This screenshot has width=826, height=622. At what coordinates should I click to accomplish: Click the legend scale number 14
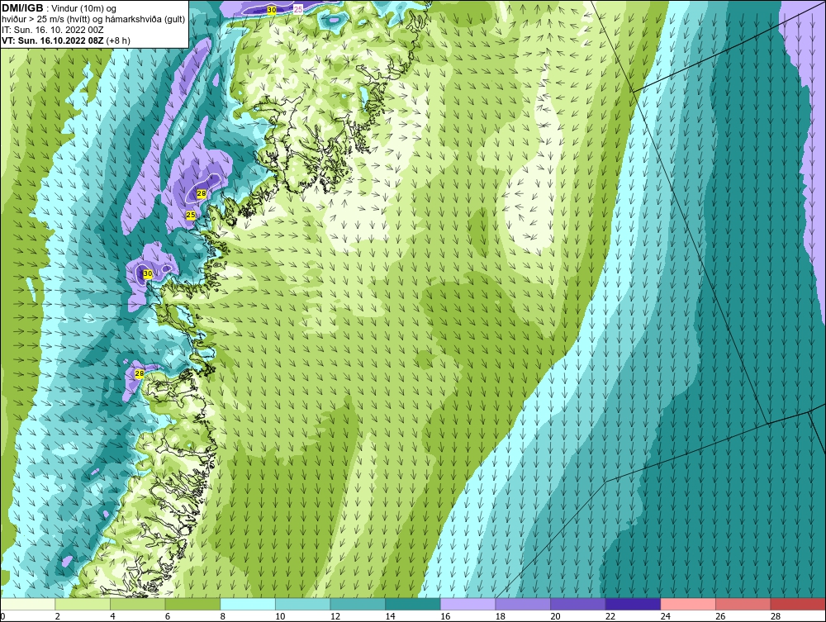tap(391, 616)
